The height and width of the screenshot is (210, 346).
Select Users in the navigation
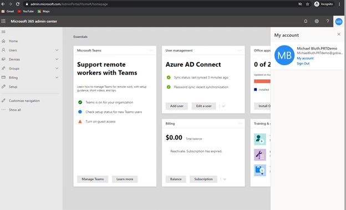point(13,50)
